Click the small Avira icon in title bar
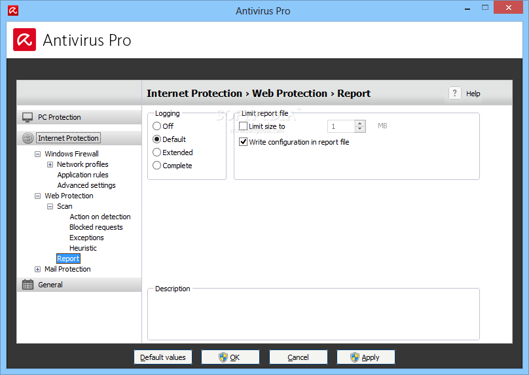The width and height of the screenshot is (529, 375). coord(13,10)
